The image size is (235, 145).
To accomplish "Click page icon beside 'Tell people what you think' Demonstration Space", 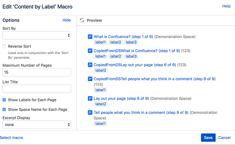I will [90, 112].
